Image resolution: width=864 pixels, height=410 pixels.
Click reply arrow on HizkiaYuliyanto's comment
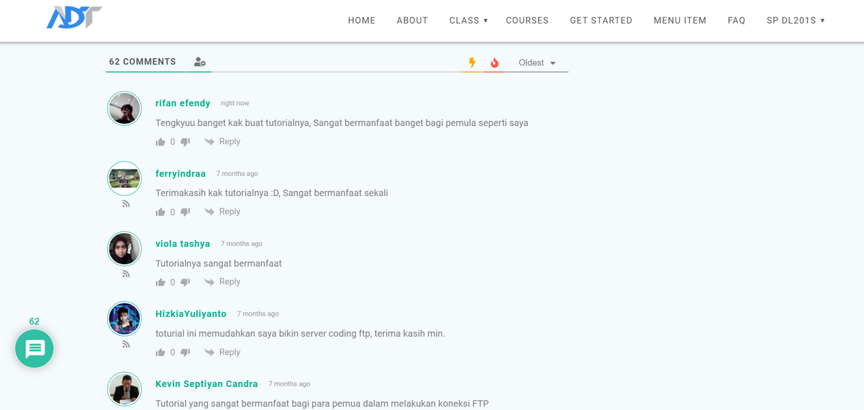pos(209,352)
